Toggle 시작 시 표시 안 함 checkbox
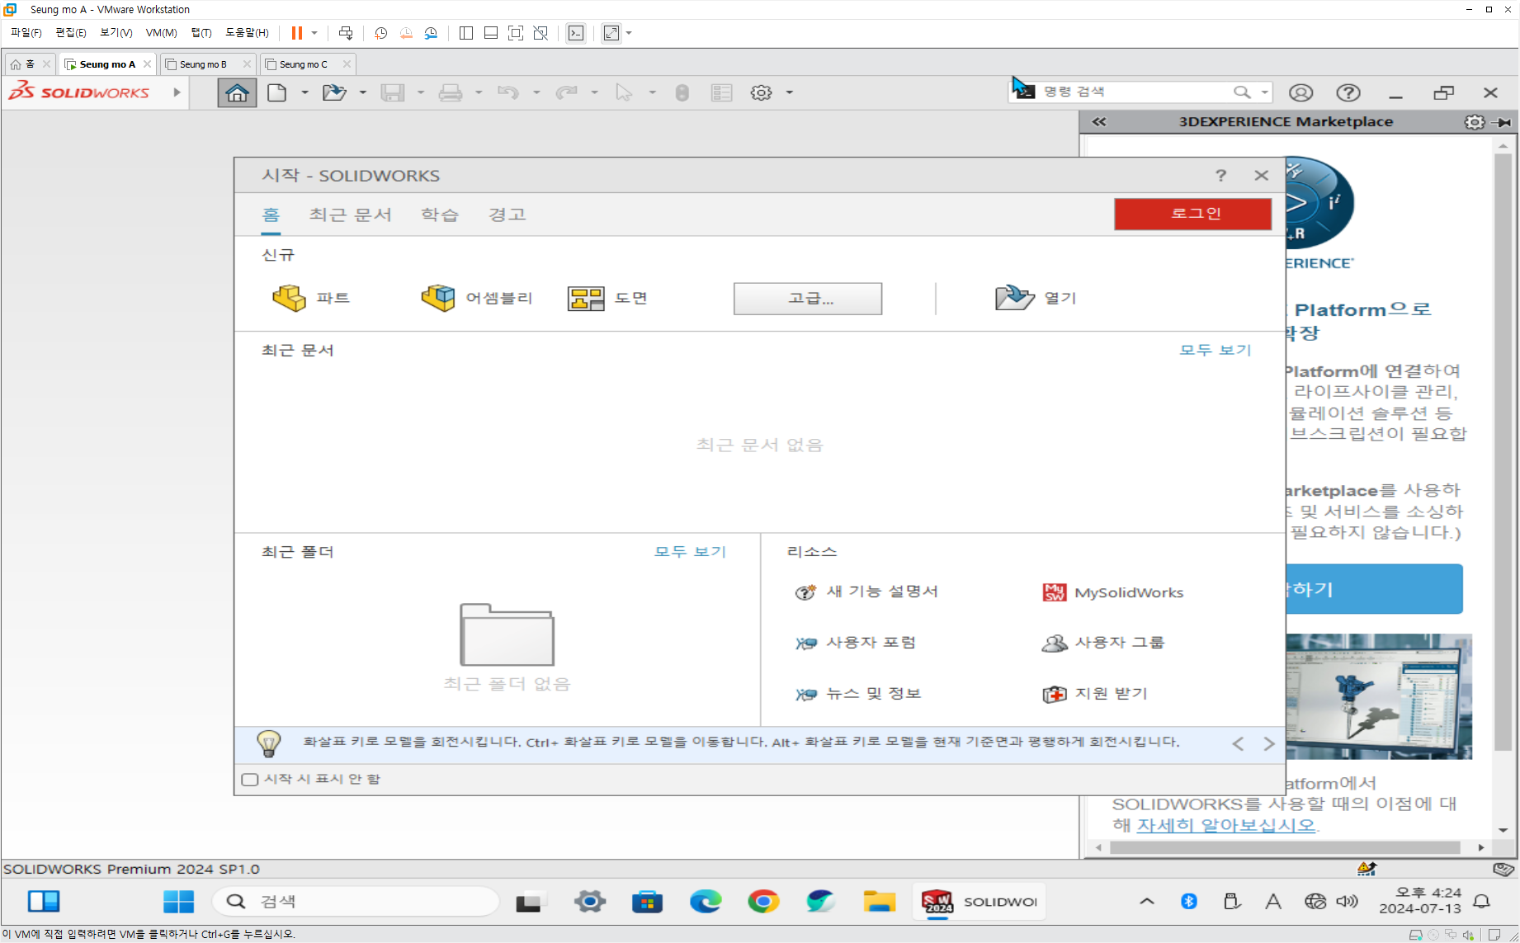 pyautogui.click(x=250, y=779)
